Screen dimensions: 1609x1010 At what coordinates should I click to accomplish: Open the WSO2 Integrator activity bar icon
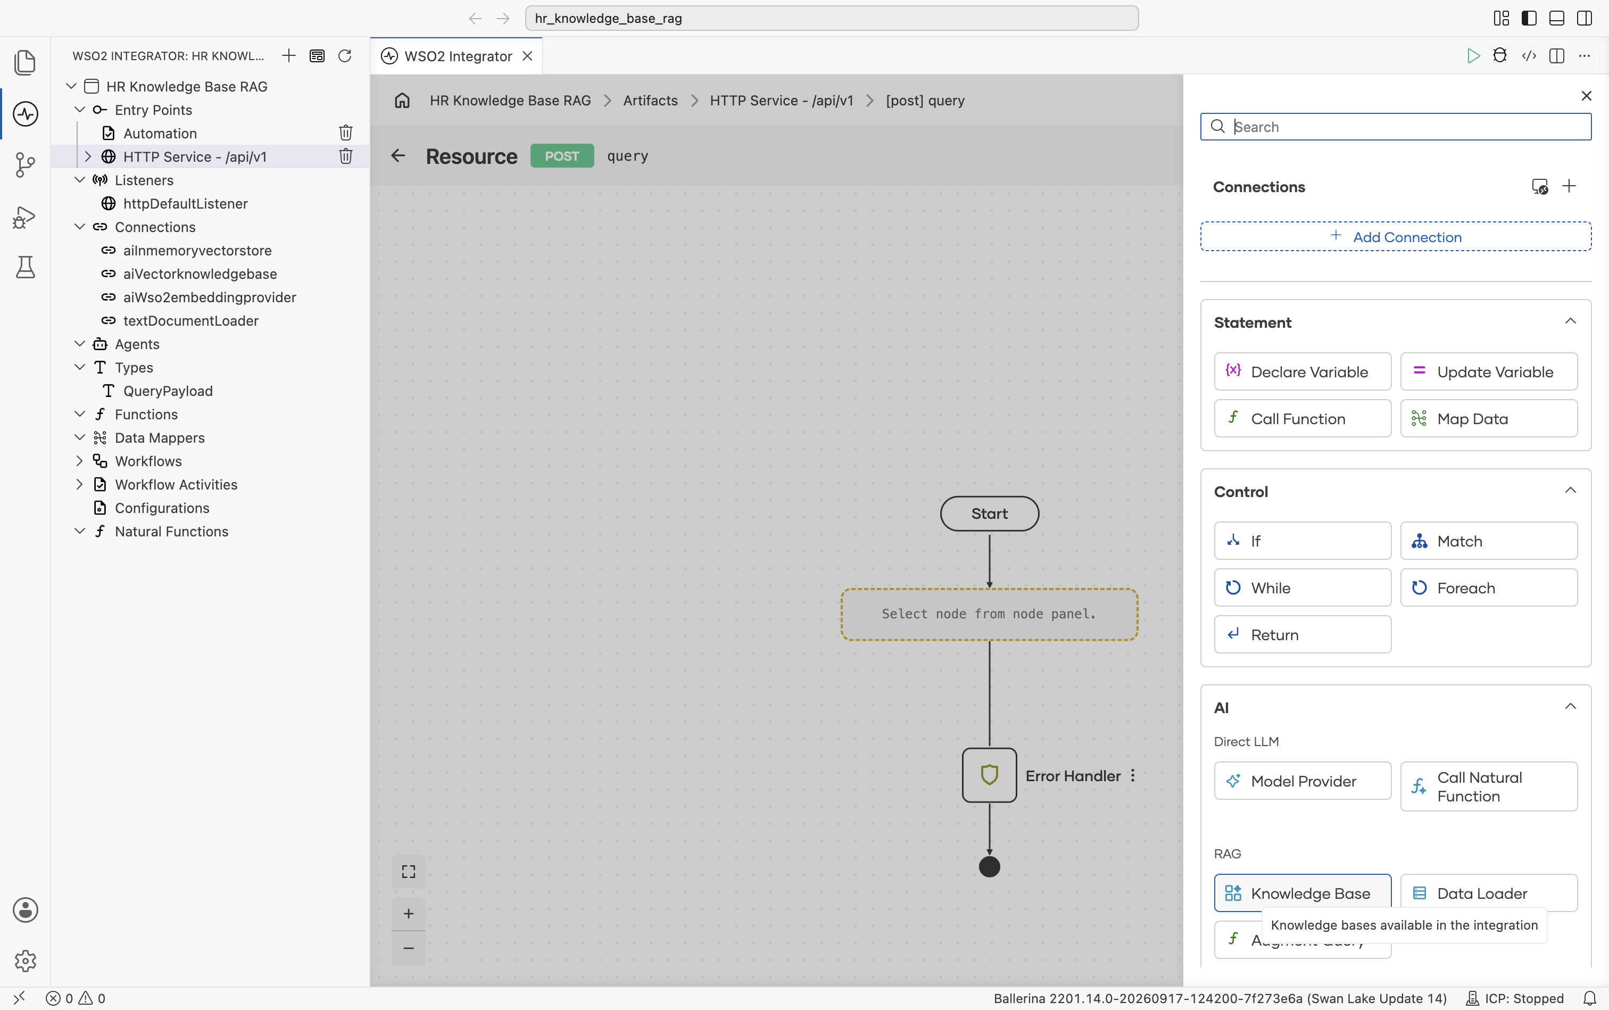pos(24,113)
